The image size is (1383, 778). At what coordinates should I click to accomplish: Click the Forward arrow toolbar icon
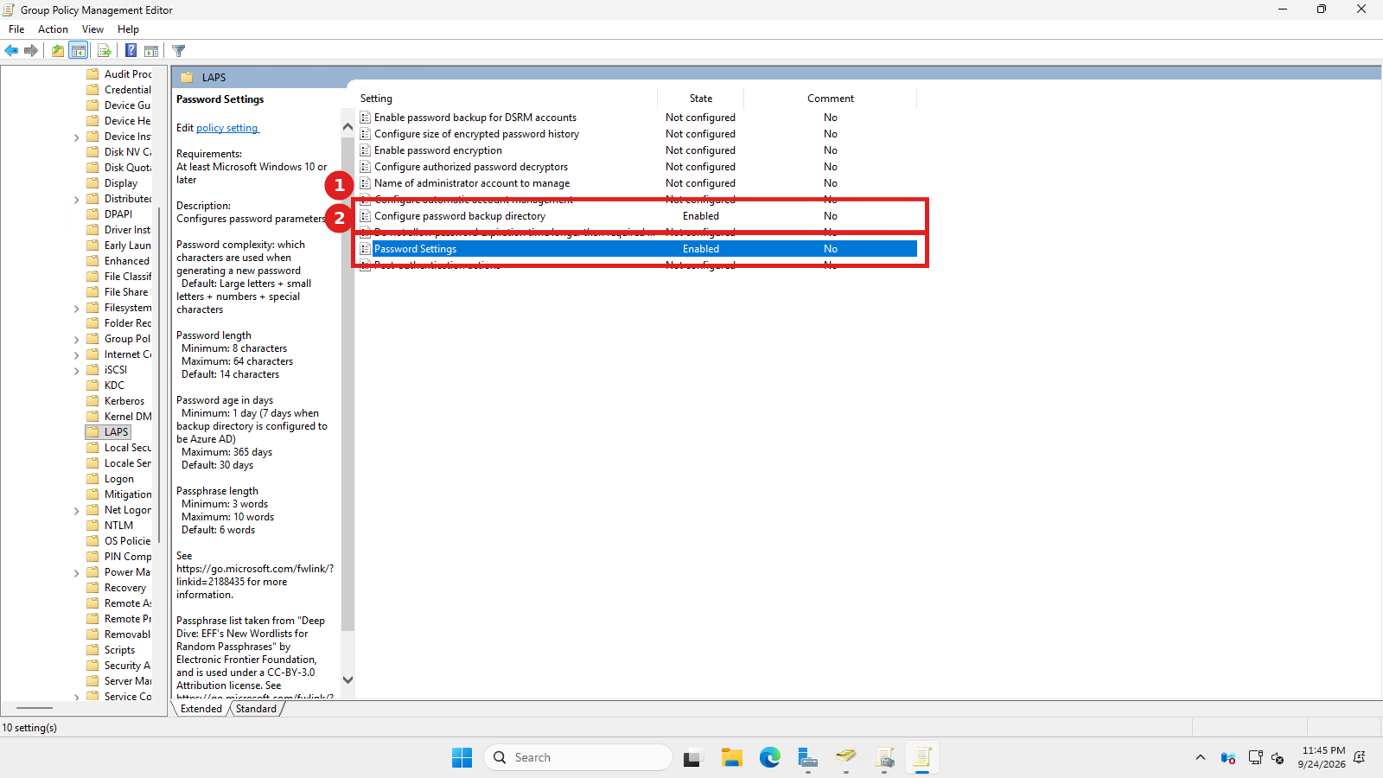[x=31, y=50]
